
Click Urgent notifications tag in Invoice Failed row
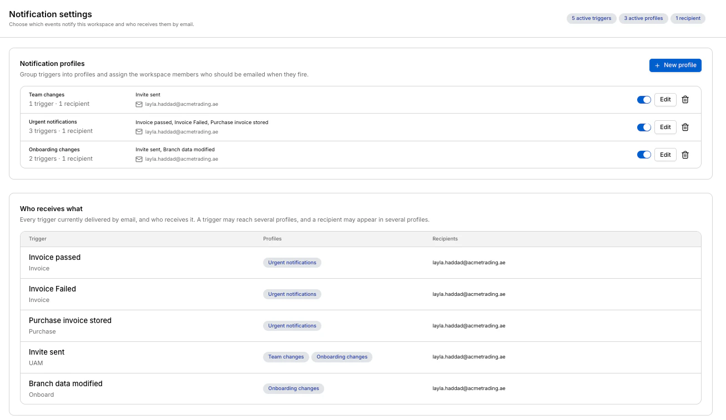[x=293, y=294]
